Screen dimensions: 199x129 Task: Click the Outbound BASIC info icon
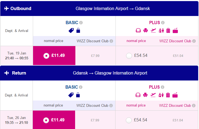tap(81, 22)
